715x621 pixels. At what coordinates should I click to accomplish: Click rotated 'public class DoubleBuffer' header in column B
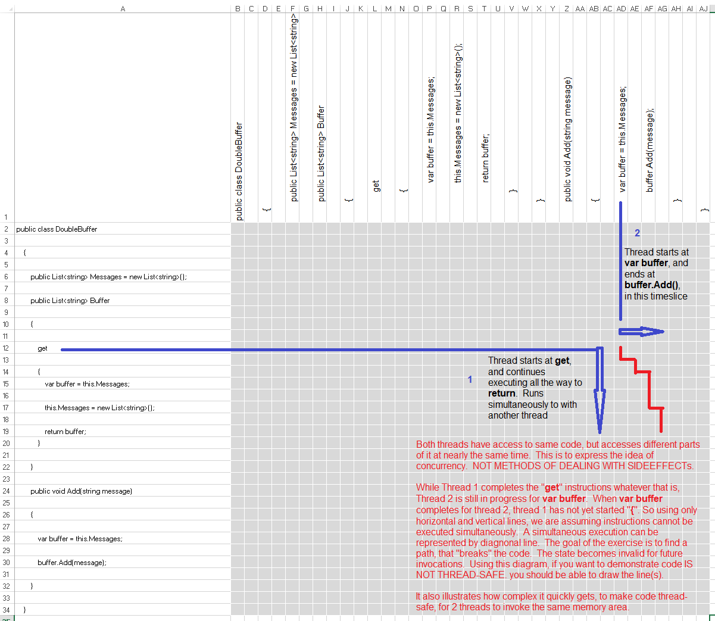(x=238, y=171)
